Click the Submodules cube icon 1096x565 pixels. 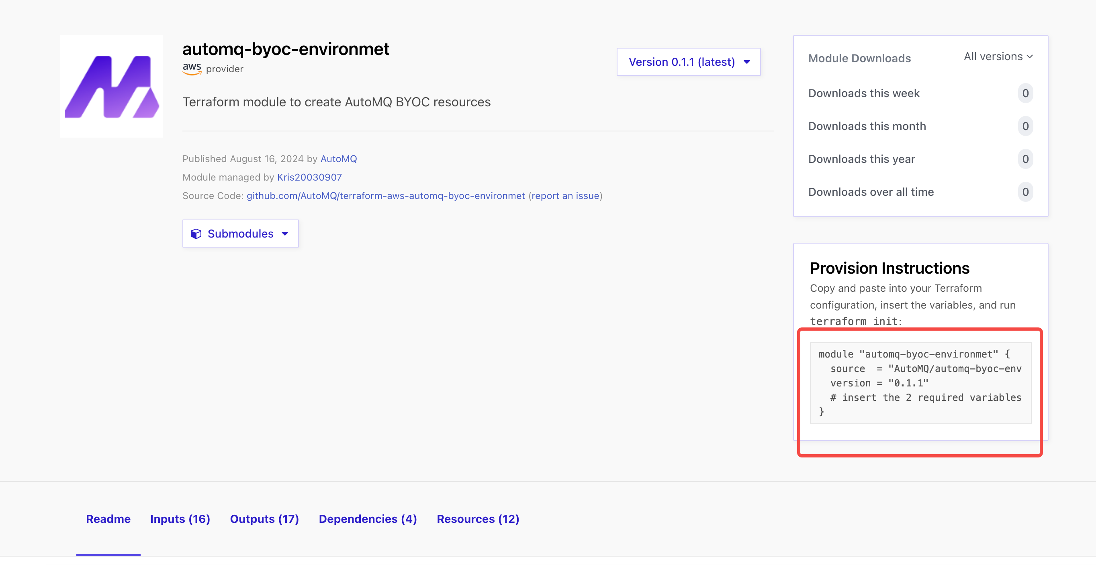(196, 234)
